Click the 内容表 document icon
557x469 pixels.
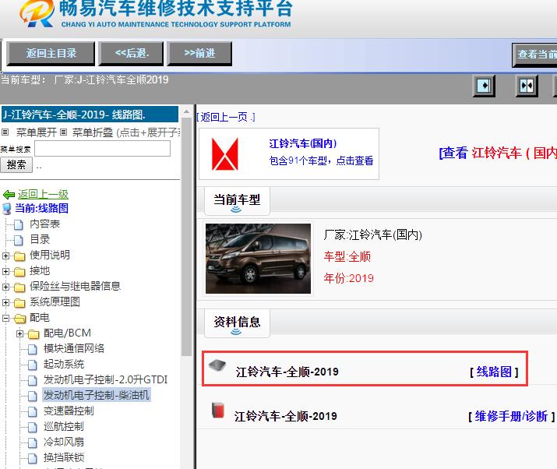[x=19, y=224]
